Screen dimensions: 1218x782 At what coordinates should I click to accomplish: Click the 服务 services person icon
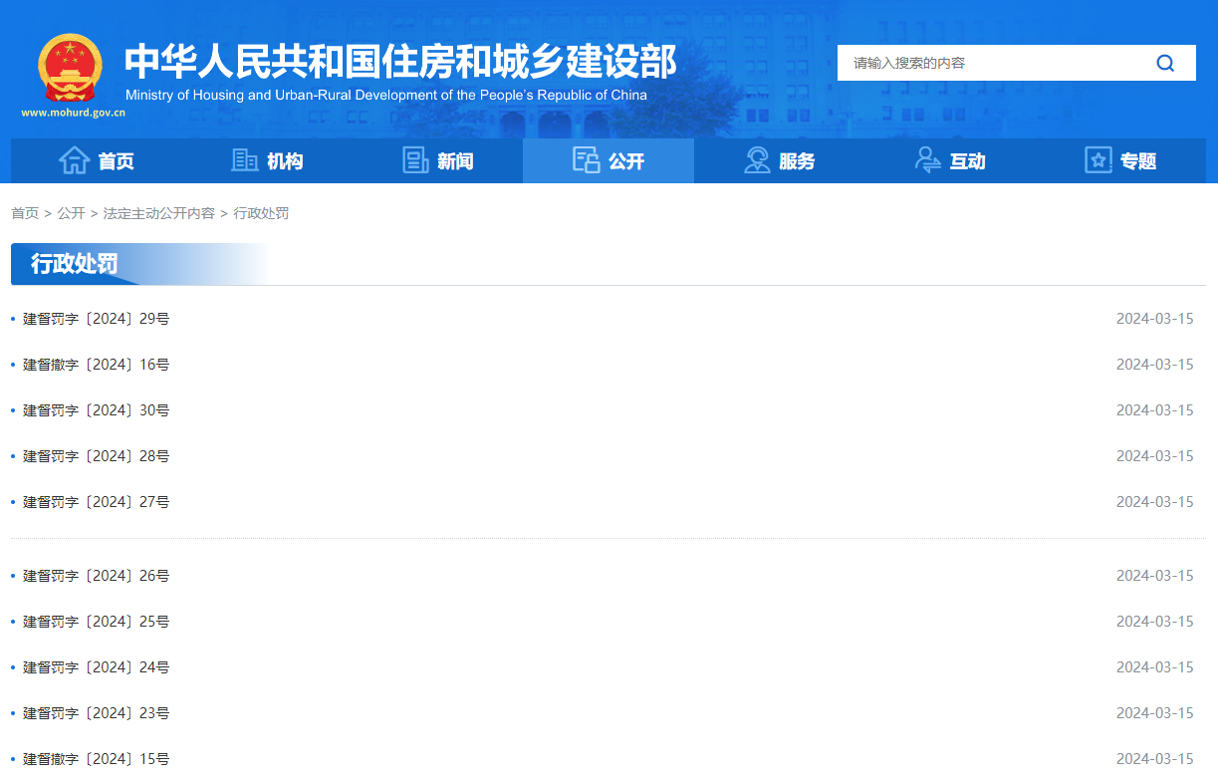[756, 159]
